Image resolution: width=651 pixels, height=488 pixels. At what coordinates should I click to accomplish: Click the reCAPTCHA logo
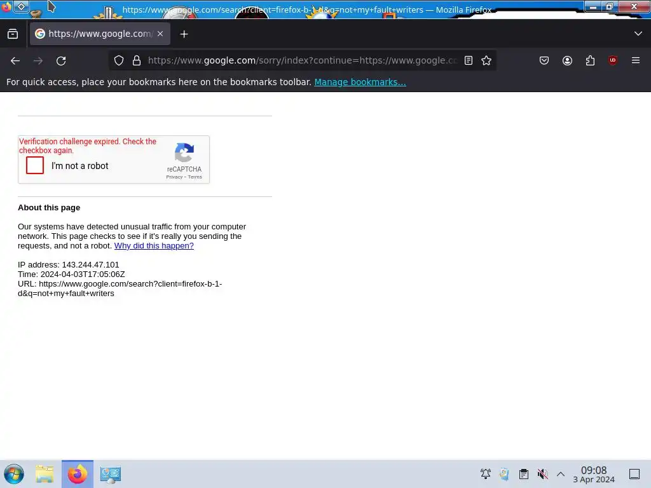[x=184, y=152]
